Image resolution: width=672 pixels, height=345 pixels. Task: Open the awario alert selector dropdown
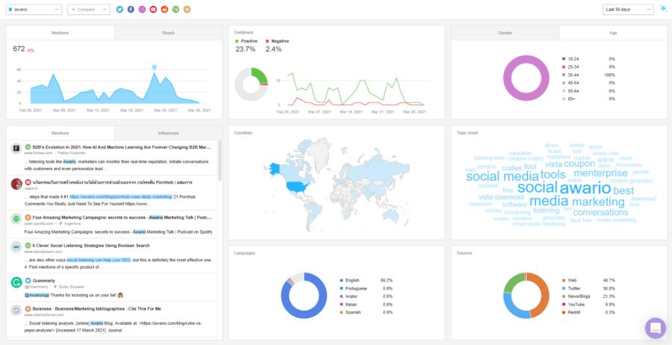click(x=34, y=10)
